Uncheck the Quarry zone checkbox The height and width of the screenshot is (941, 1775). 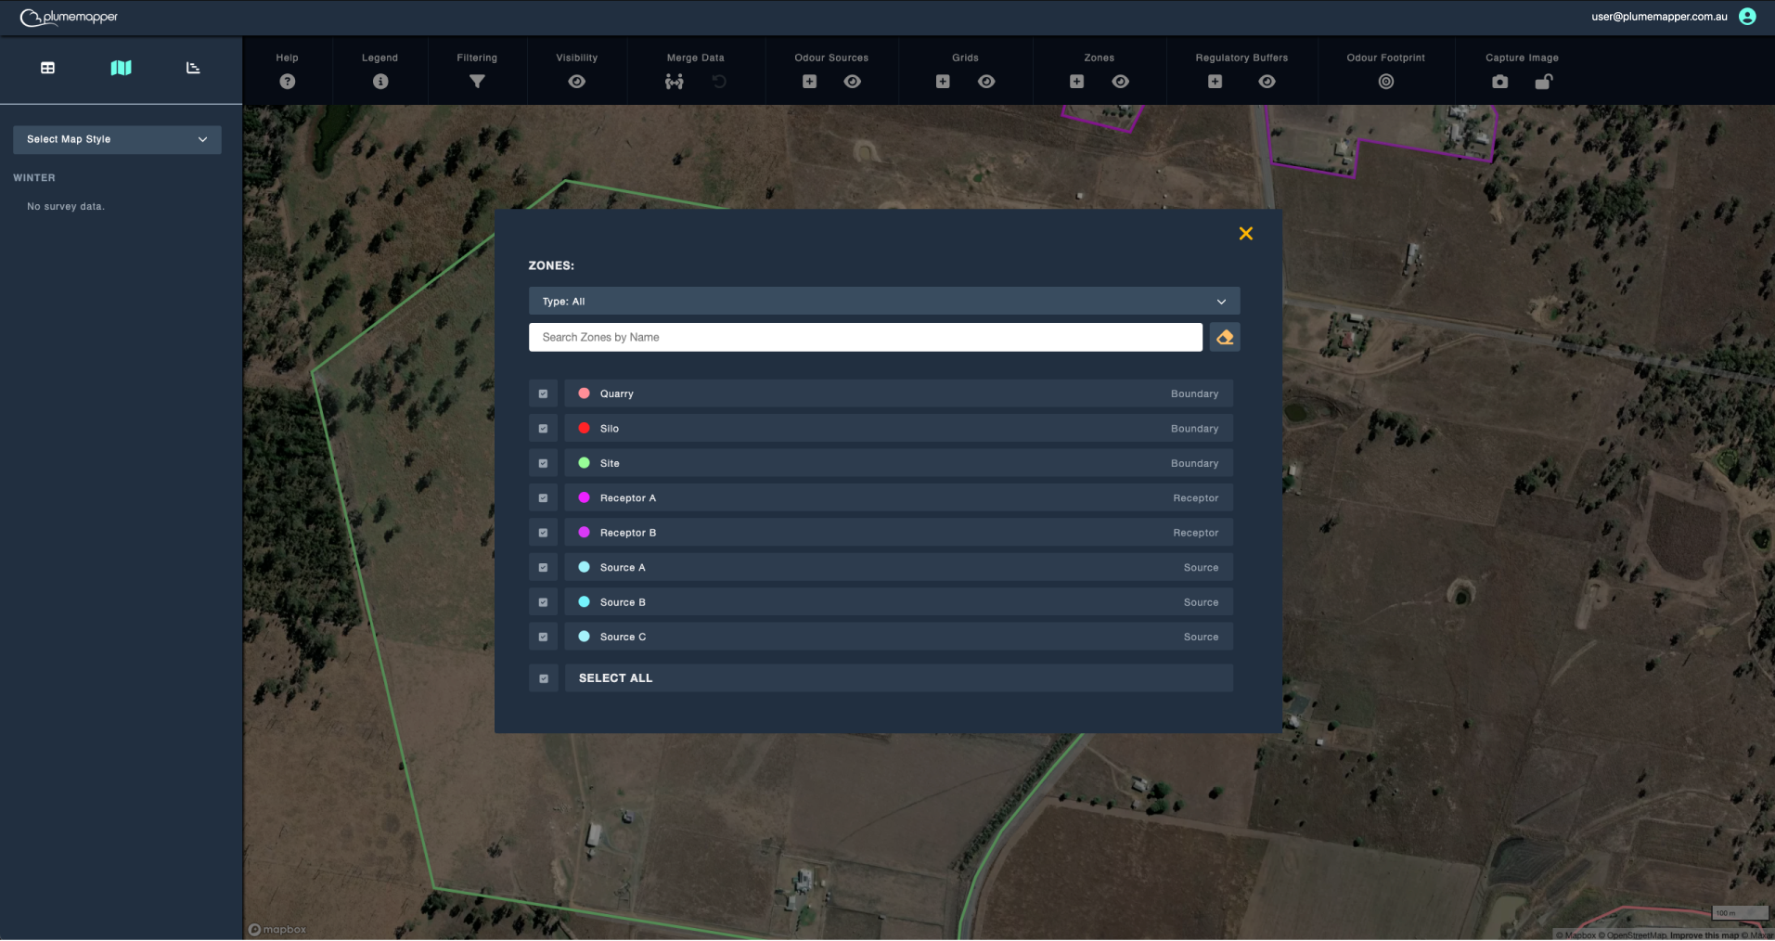pyautogui.click(x=544, y=393)
